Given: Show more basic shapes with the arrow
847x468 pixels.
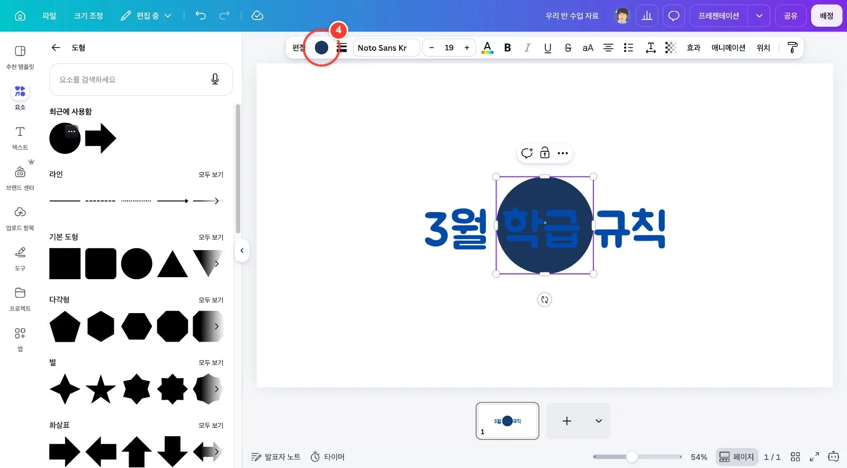Looking at the screenshot, I should [x=216, y=263].
